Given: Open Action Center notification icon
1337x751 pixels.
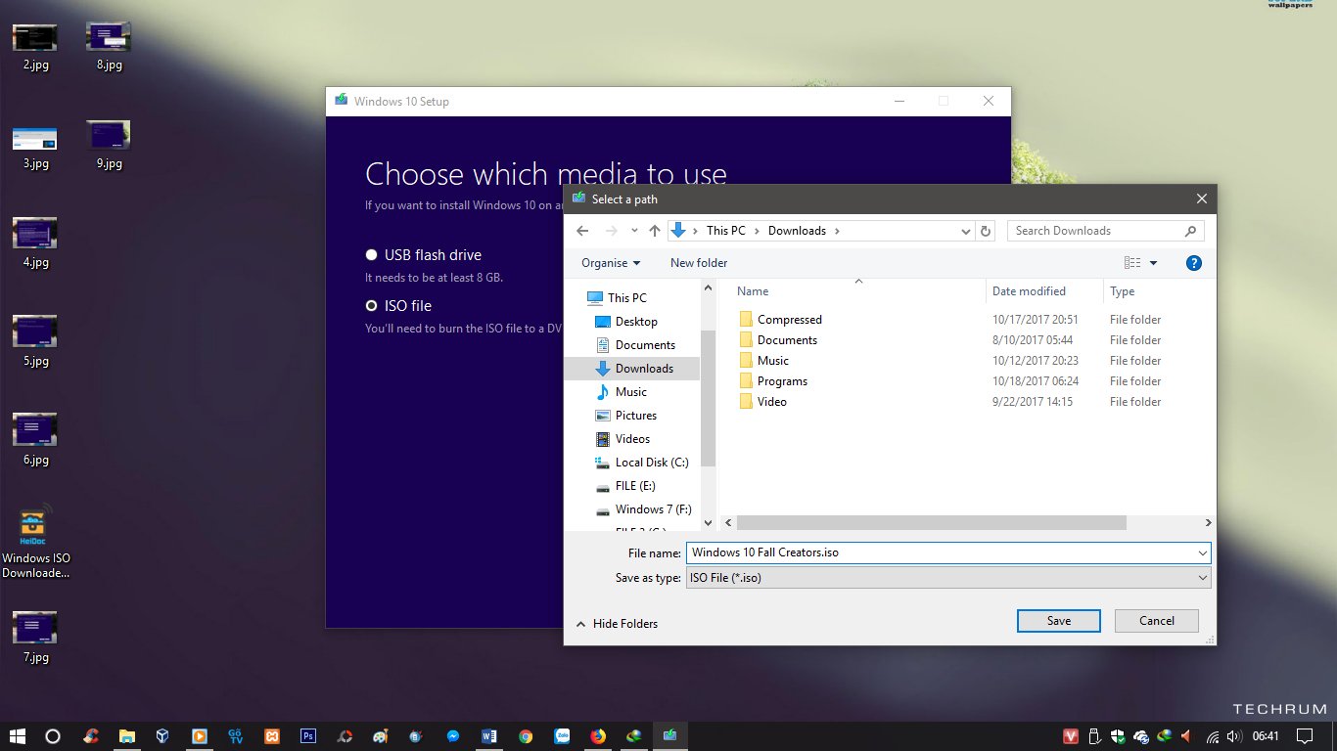Looking at the screenshot, I should (1305, 736).
